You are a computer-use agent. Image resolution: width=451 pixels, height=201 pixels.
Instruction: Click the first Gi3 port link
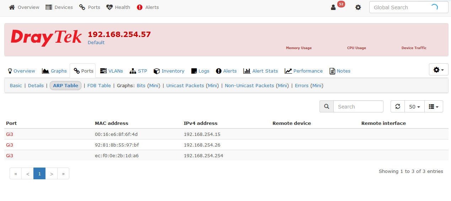point(10,134)
